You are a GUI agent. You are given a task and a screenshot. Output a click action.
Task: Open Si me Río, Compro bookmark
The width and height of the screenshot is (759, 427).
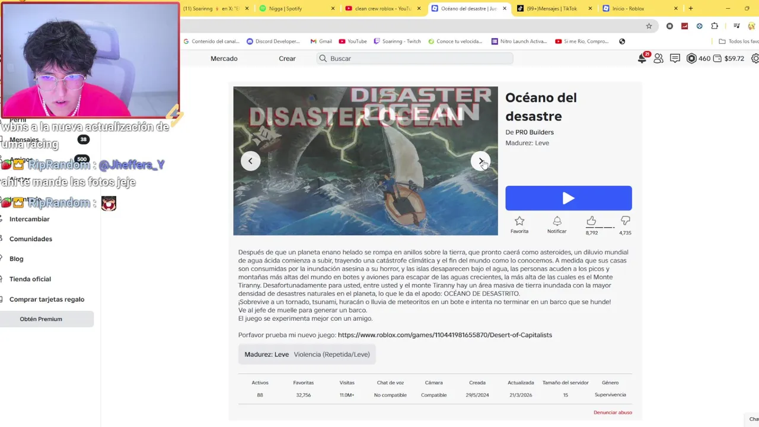pos(582,42)
